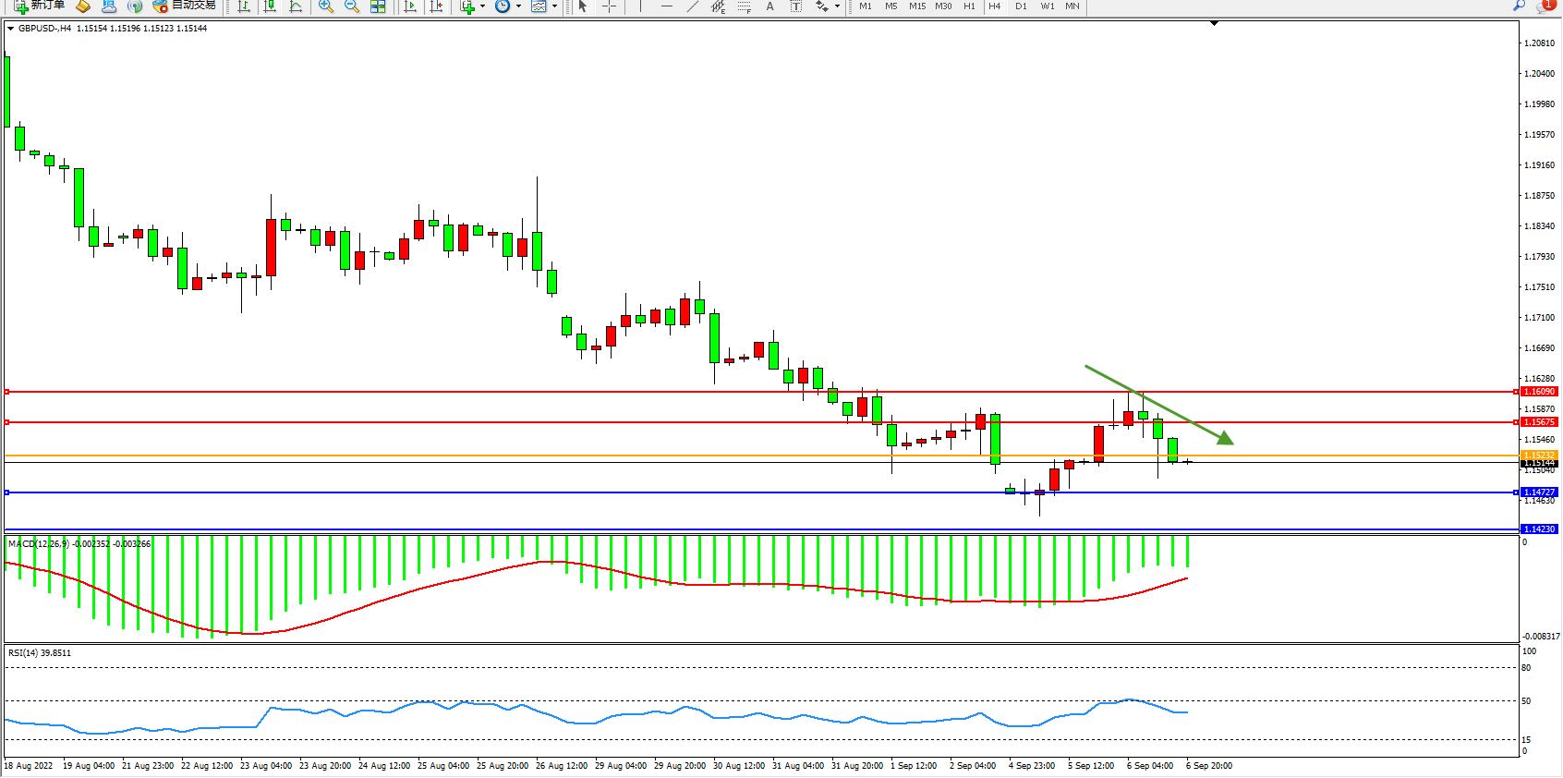
Task: Switch to the M15 timeframe
Action: 916,6
